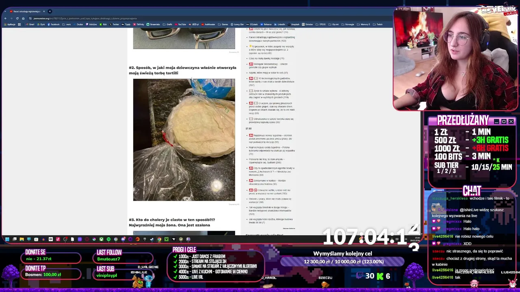Open the browser home page
The width and height of the screenshot is (520, 292).
click(23, 18)
